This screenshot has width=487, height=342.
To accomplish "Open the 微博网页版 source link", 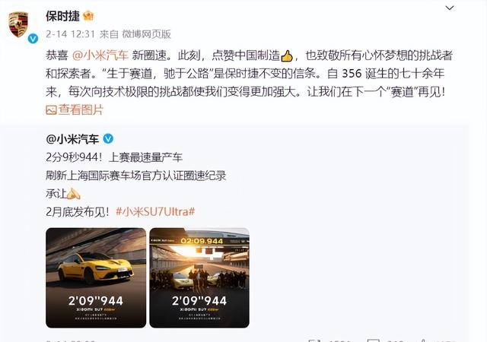I will (146, 34).
